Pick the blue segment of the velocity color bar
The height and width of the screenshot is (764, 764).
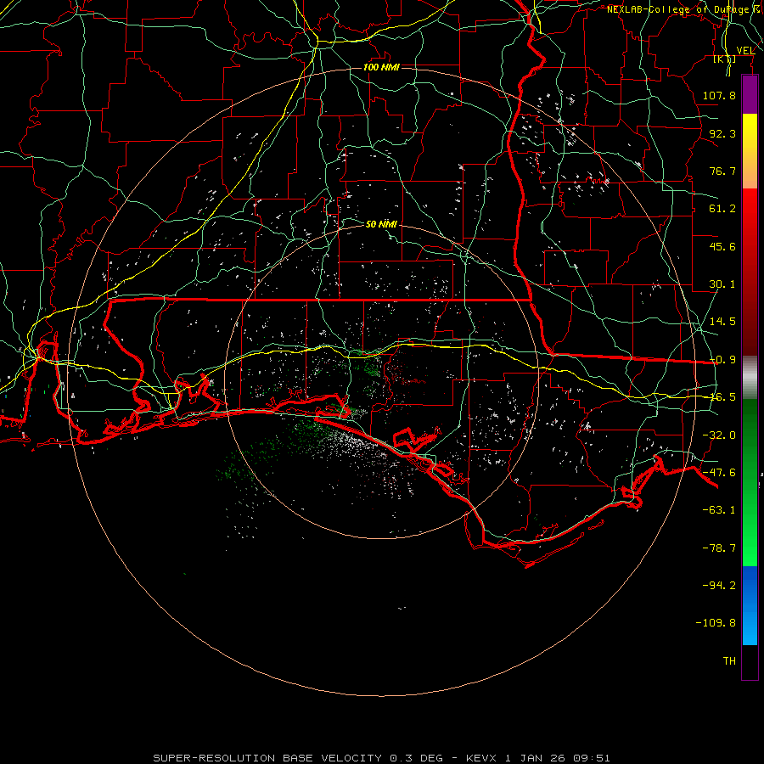(x=750, y=605)
